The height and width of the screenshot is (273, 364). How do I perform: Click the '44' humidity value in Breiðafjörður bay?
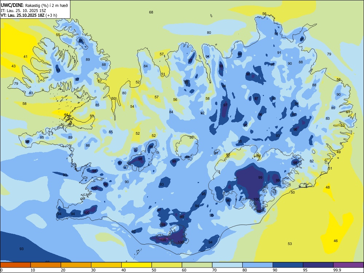(x=66, y=115)
